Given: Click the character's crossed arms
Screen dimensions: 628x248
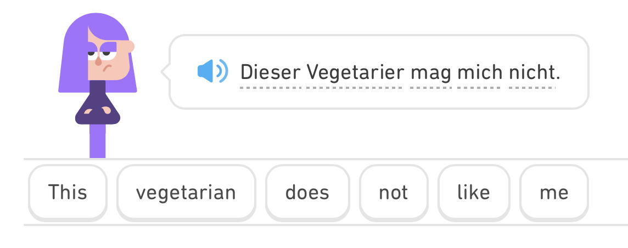Looking at the screenshot, I should (x=98, y=112).
